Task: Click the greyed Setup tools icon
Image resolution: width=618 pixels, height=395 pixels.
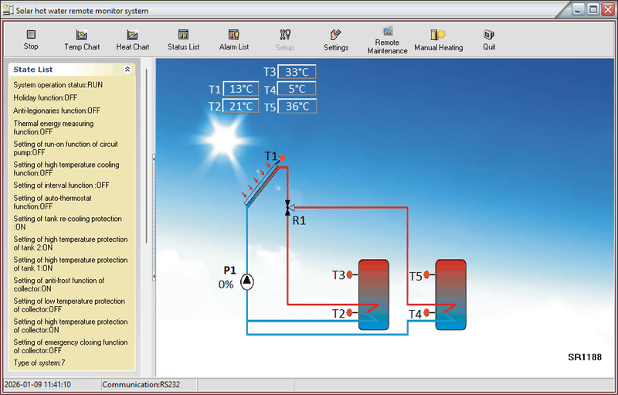Action: click(285, 35)
